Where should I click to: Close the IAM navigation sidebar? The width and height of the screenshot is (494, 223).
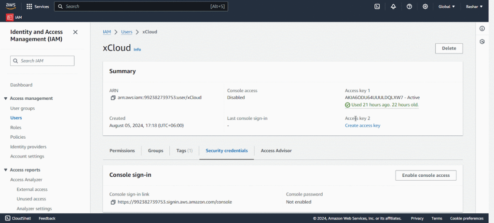(75, 32)
